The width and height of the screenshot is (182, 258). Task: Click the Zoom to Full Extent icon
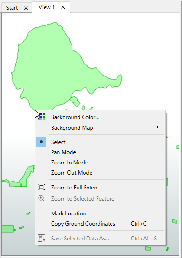pyautogui.click(x=41, y=187)
